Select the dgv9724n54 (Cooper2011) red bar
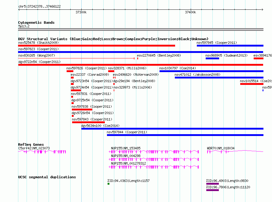The height and width of the screenshot is (202, 272). click(76, 90)
